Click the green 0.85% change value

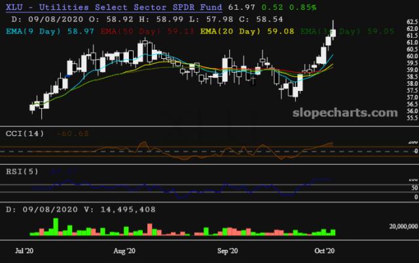coord(303,7)
